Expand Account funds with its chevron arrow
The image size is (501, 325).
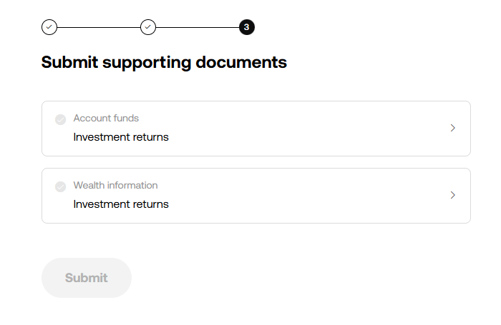[452, 128]
